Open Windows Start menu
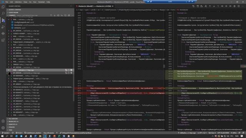The height and width of the screenshot is (138, 246). click(x=2, y=136)
